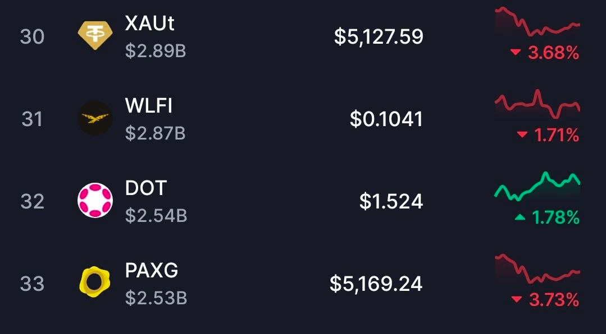Click the PAXG $2.53B market cap

(x=156, y=298)
